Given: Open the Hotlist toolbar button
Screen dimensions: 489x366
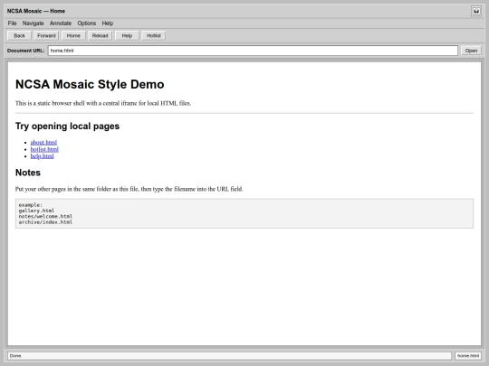Looking at the screenshot, I should tap(154, 36).
